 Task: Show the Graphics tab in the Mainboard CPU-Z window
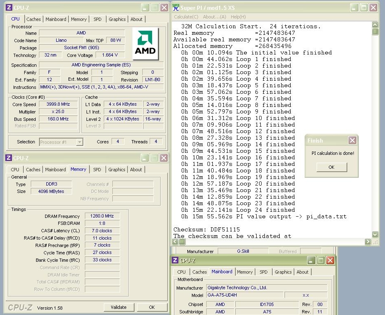[x=283, y=272]
